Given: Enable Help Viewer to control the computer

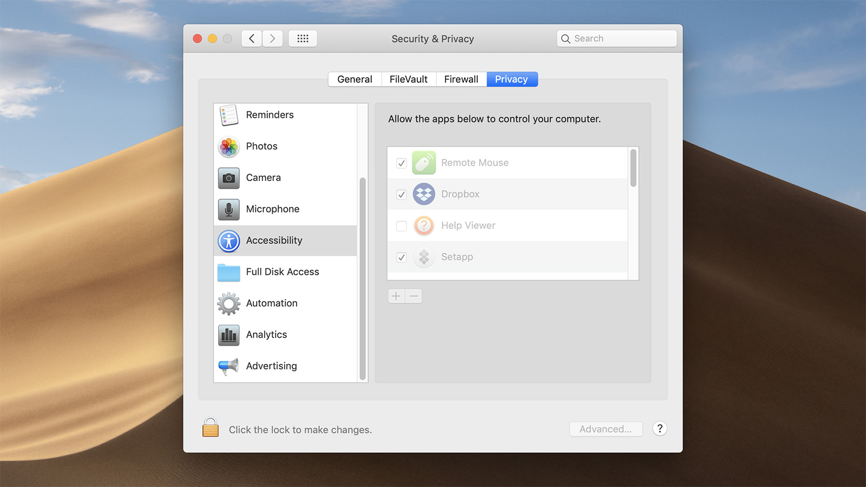Looking at the screenshot, I should point(401,226).
